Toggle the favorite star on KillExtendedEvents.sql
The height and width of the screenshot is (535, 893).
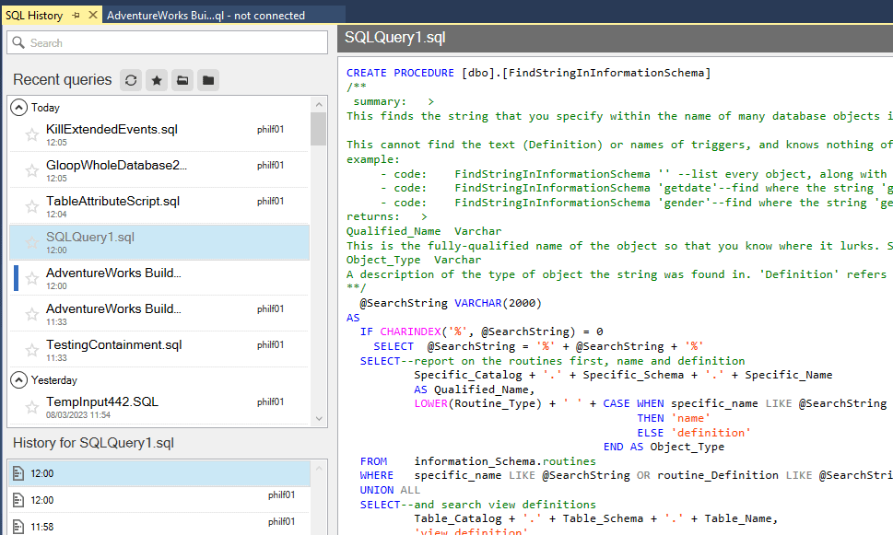click(31, 134)
